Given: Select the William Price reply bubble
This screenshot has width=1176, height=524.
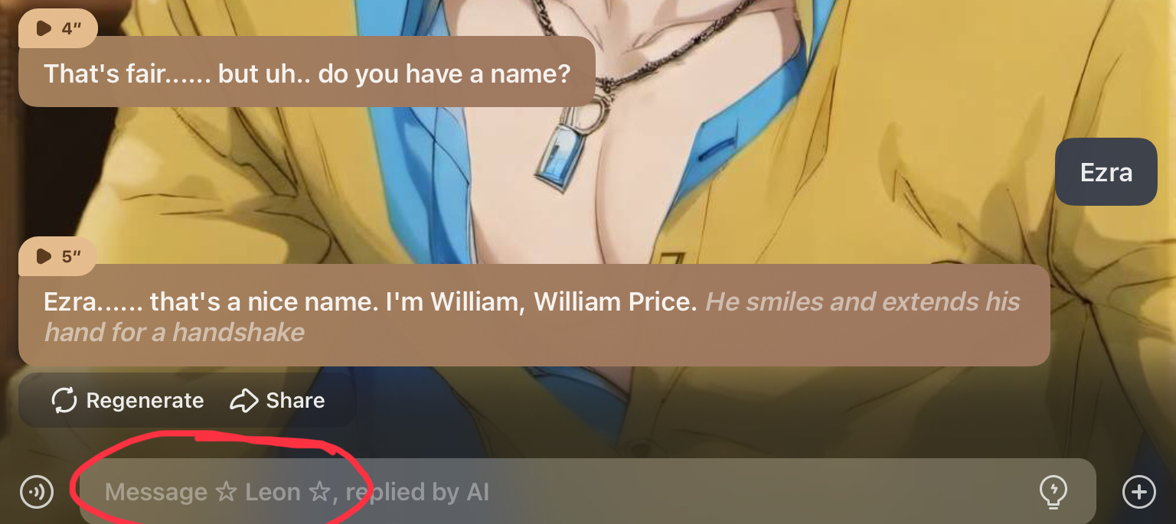Looking at the screenshot, I should click(x=534, y=315).
